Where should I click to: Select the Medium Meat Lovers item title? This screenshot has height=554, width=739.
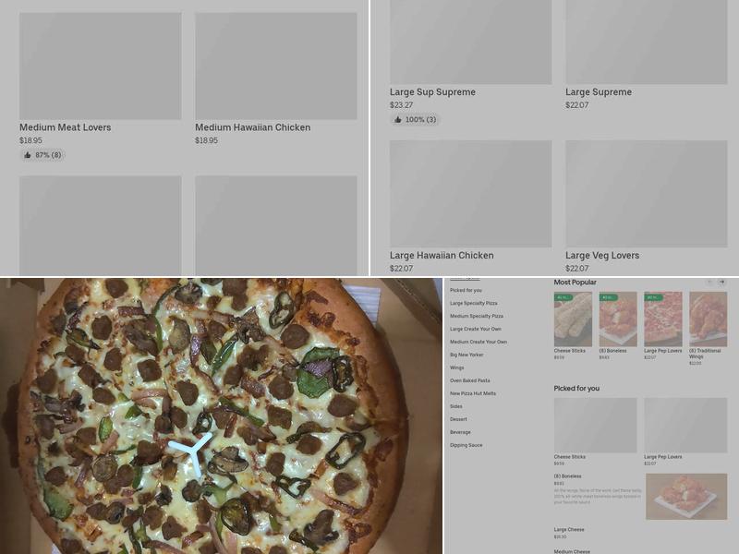pyautogui.click(x=65, y=127)
